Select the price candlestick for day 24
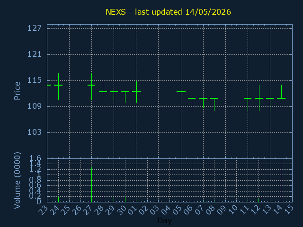This screenshot has height=227, width=303. 58,87
